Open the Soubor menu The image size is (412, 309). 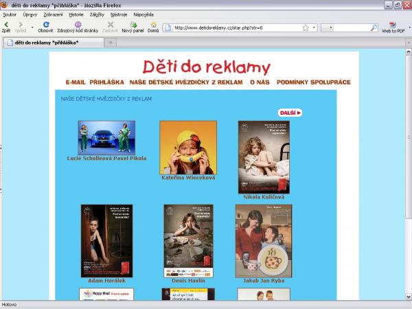click(10, 14)
